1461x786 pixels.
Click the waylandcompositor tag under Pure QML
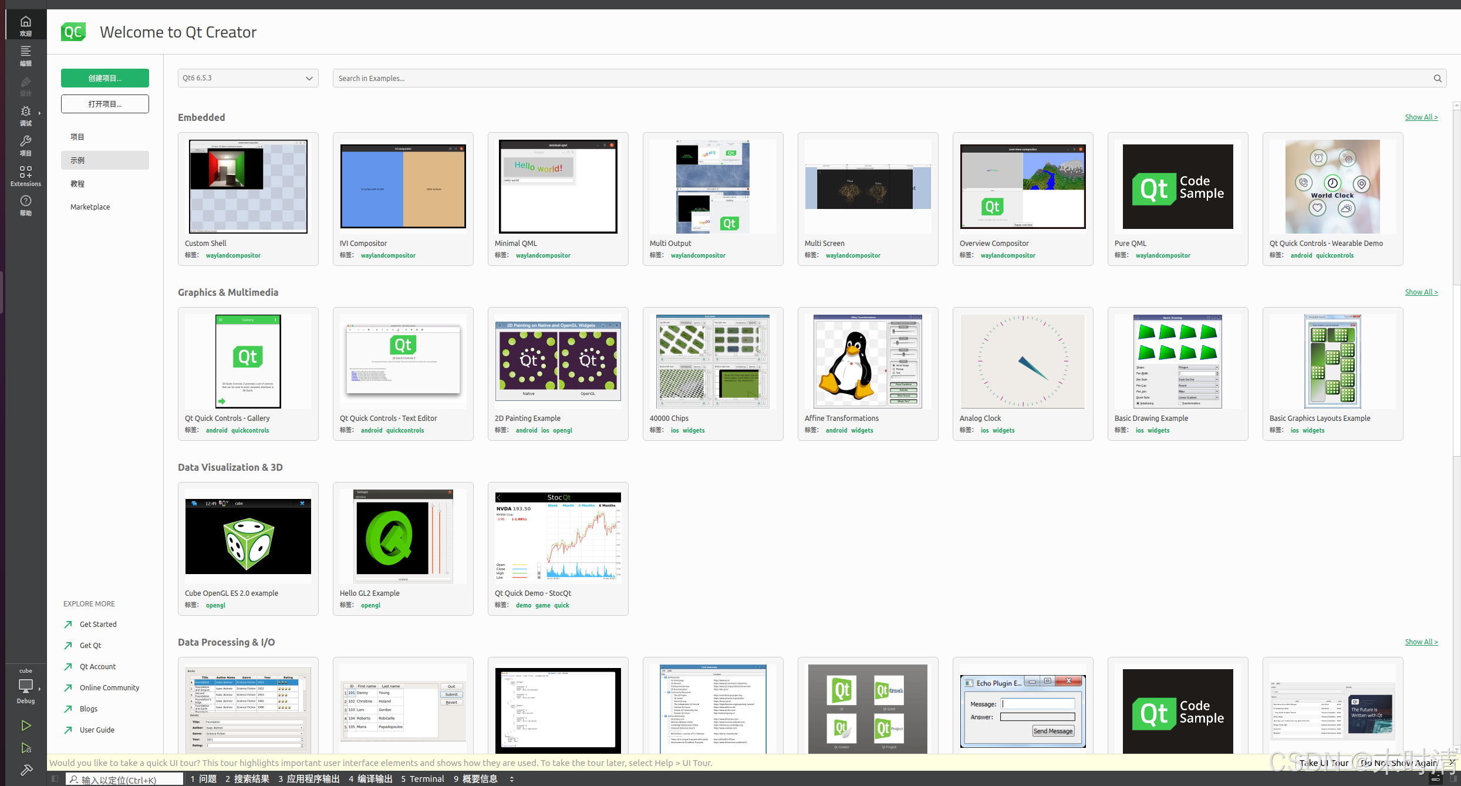[1162, 255]
